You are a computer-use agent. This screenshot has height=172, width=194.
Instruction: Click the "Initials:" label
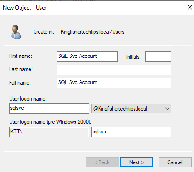[134, 57]
